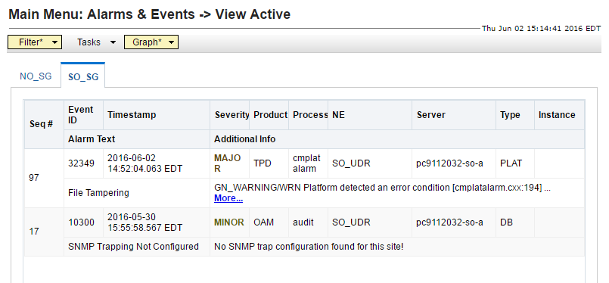The image size is (609, 283).
Task: Open the Filter dropdown menu
Action: (x=35, y=42)
